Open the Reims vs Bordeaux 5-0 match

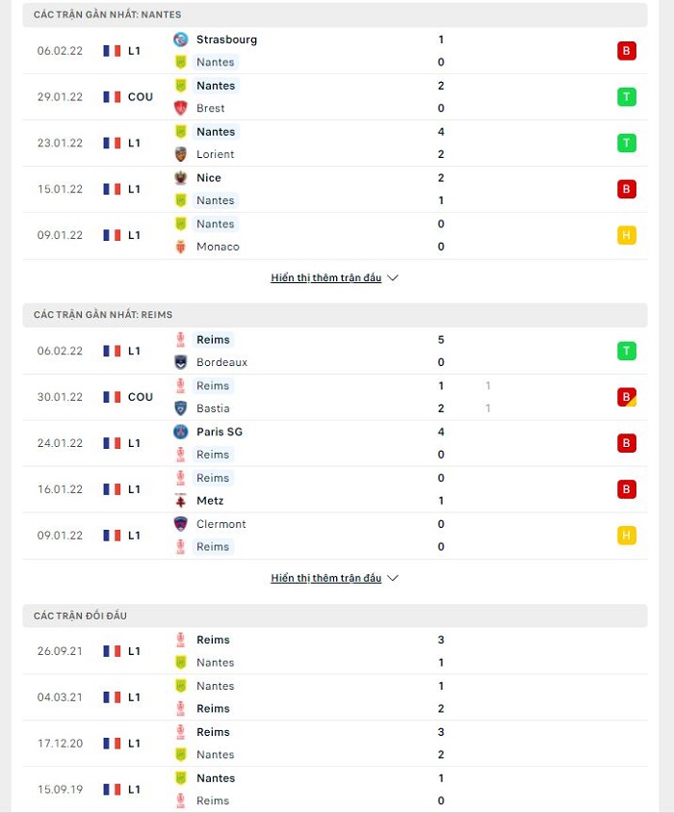(x=335, y=351)
